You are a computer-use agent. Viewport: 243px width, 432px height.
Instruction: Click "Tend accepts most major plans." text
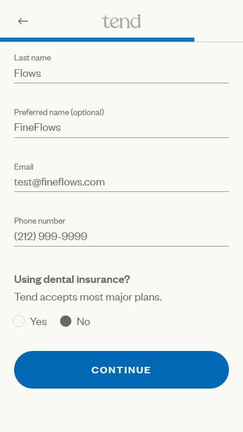pos(88,297)
